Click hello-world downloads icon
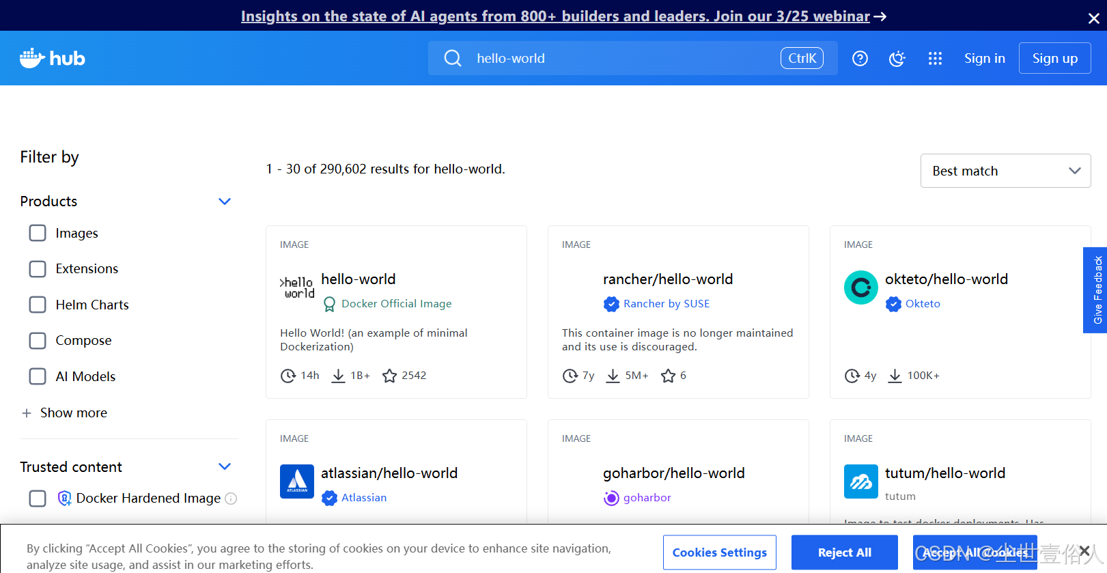The height and width of the screenshot is (573, 1107). click(338, 376)
